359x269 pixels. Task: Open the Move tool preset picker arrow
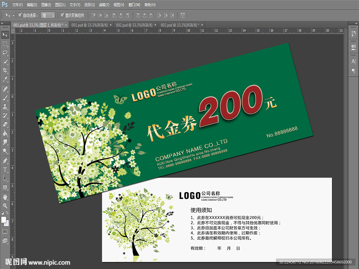click(14, 15)
